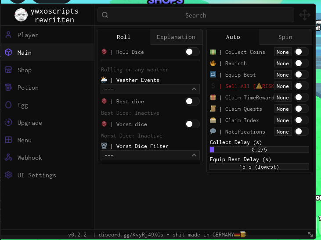Switch to the Roll tab

coord(124,37)
